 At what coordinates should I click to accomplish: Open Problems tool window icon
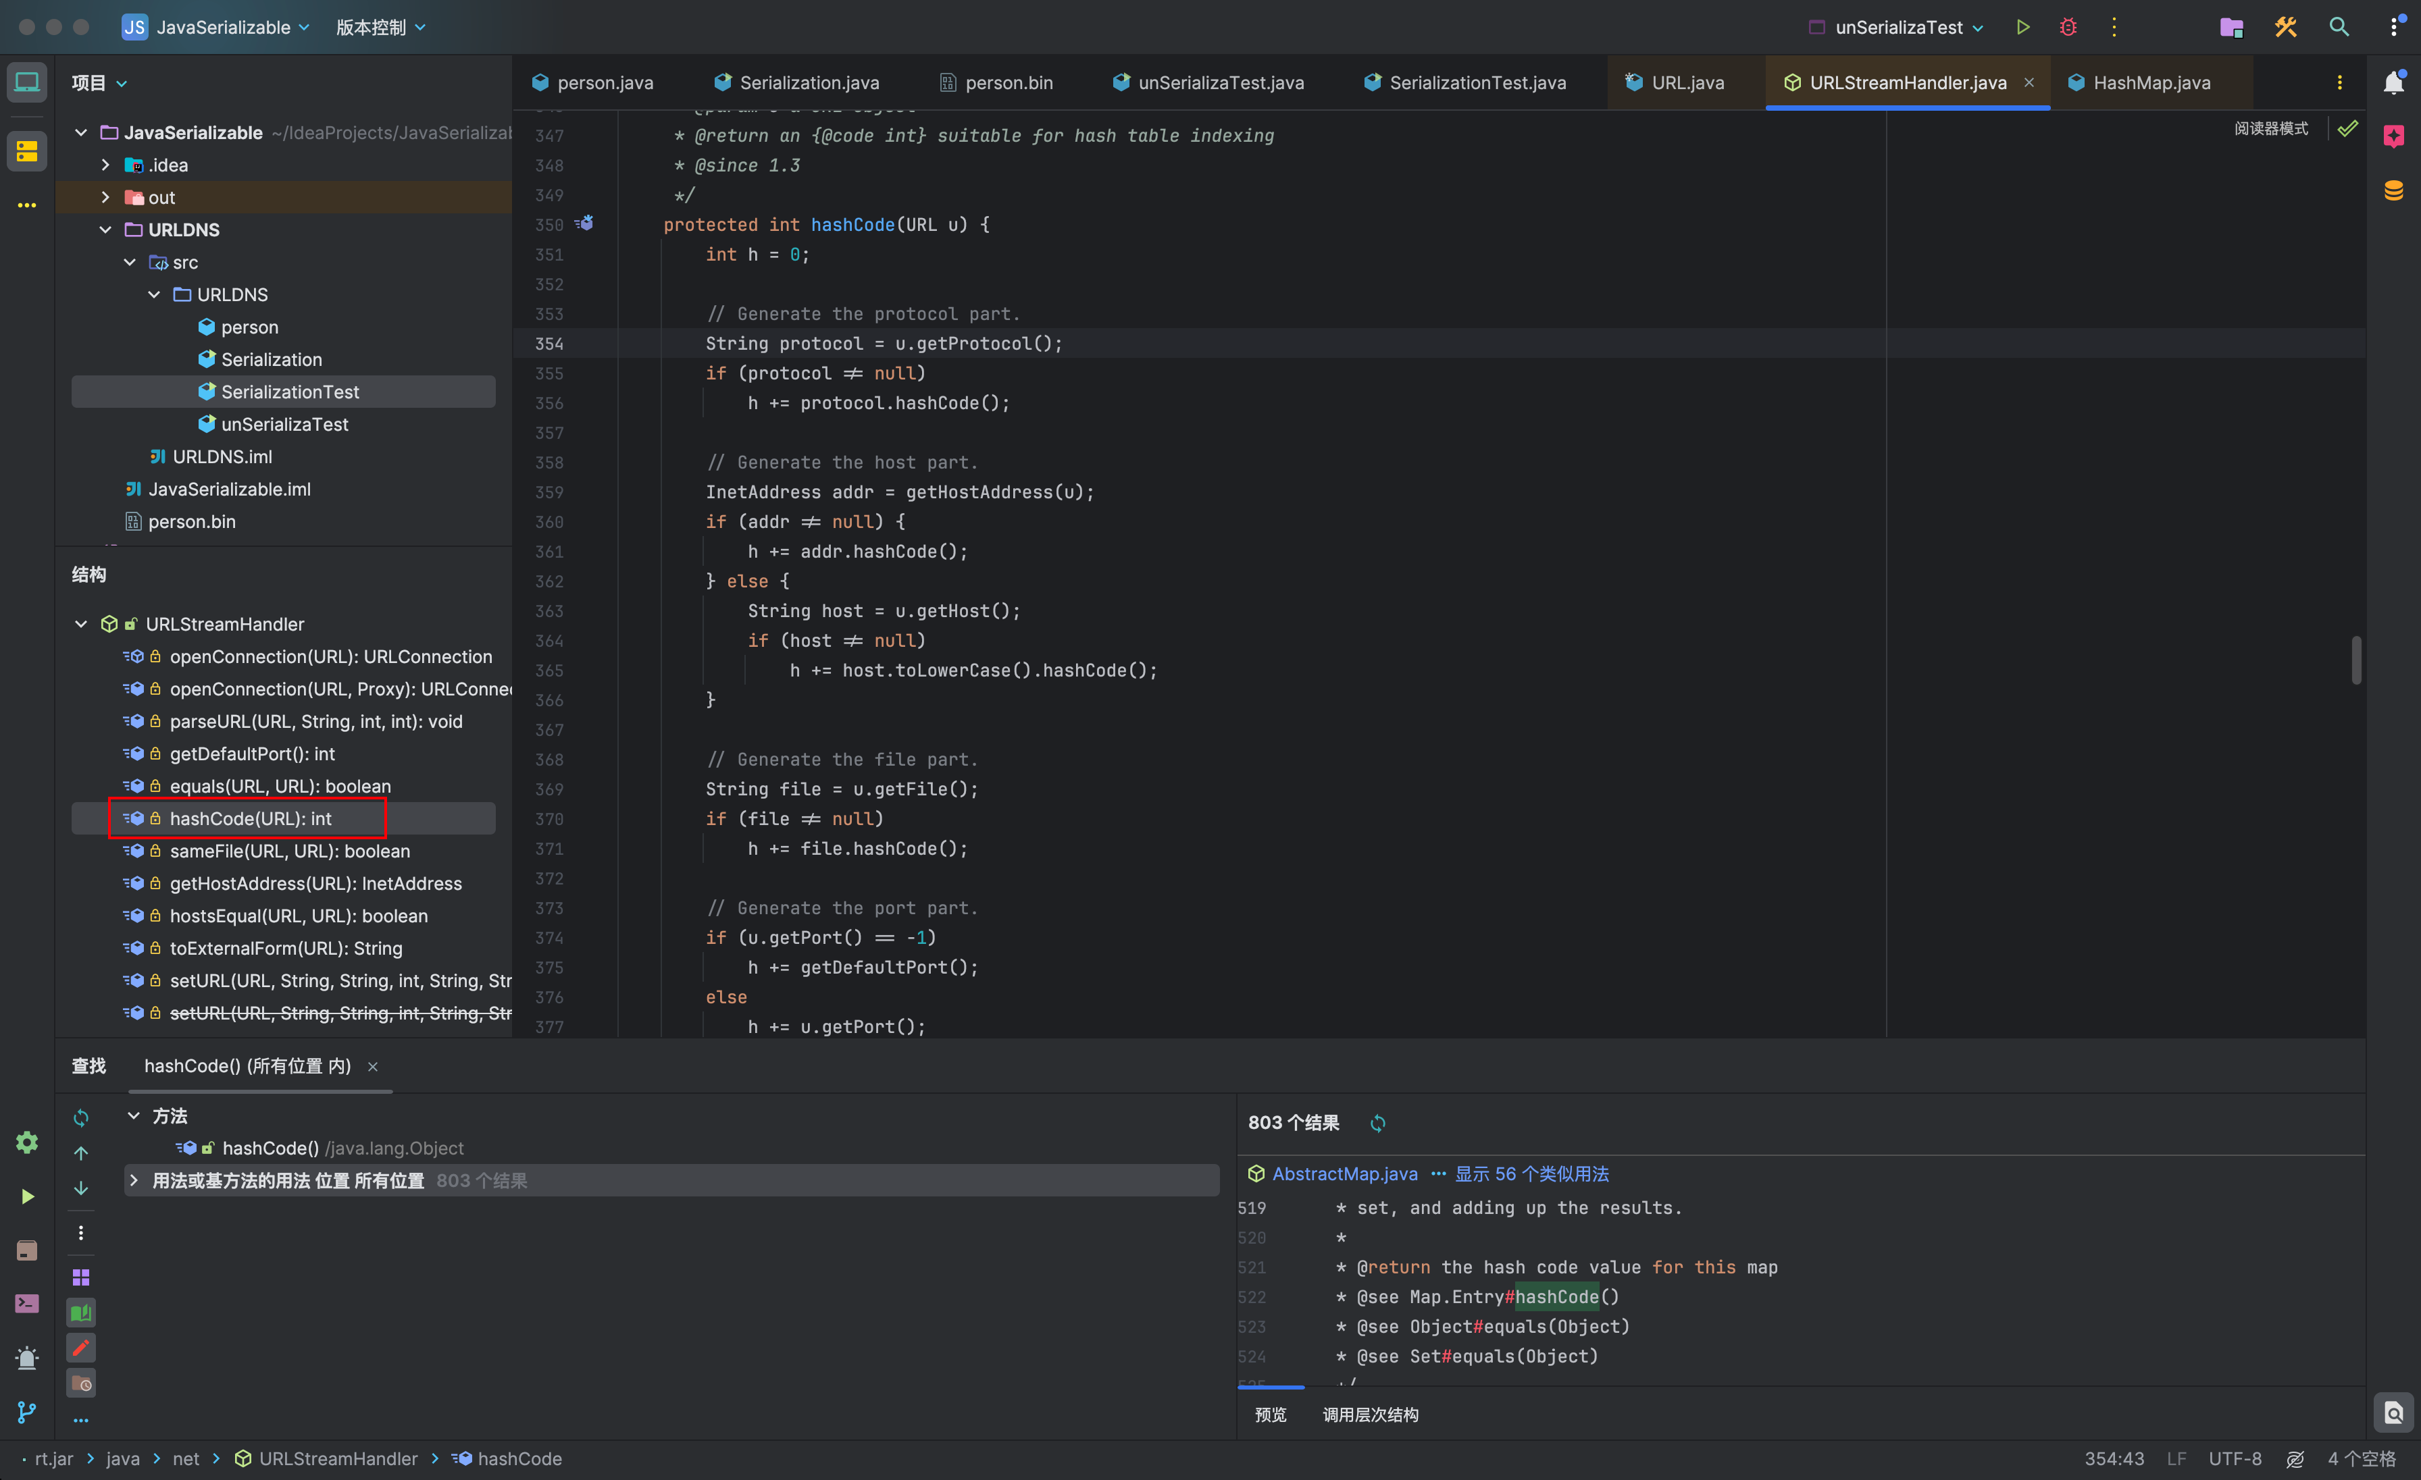26,1357
